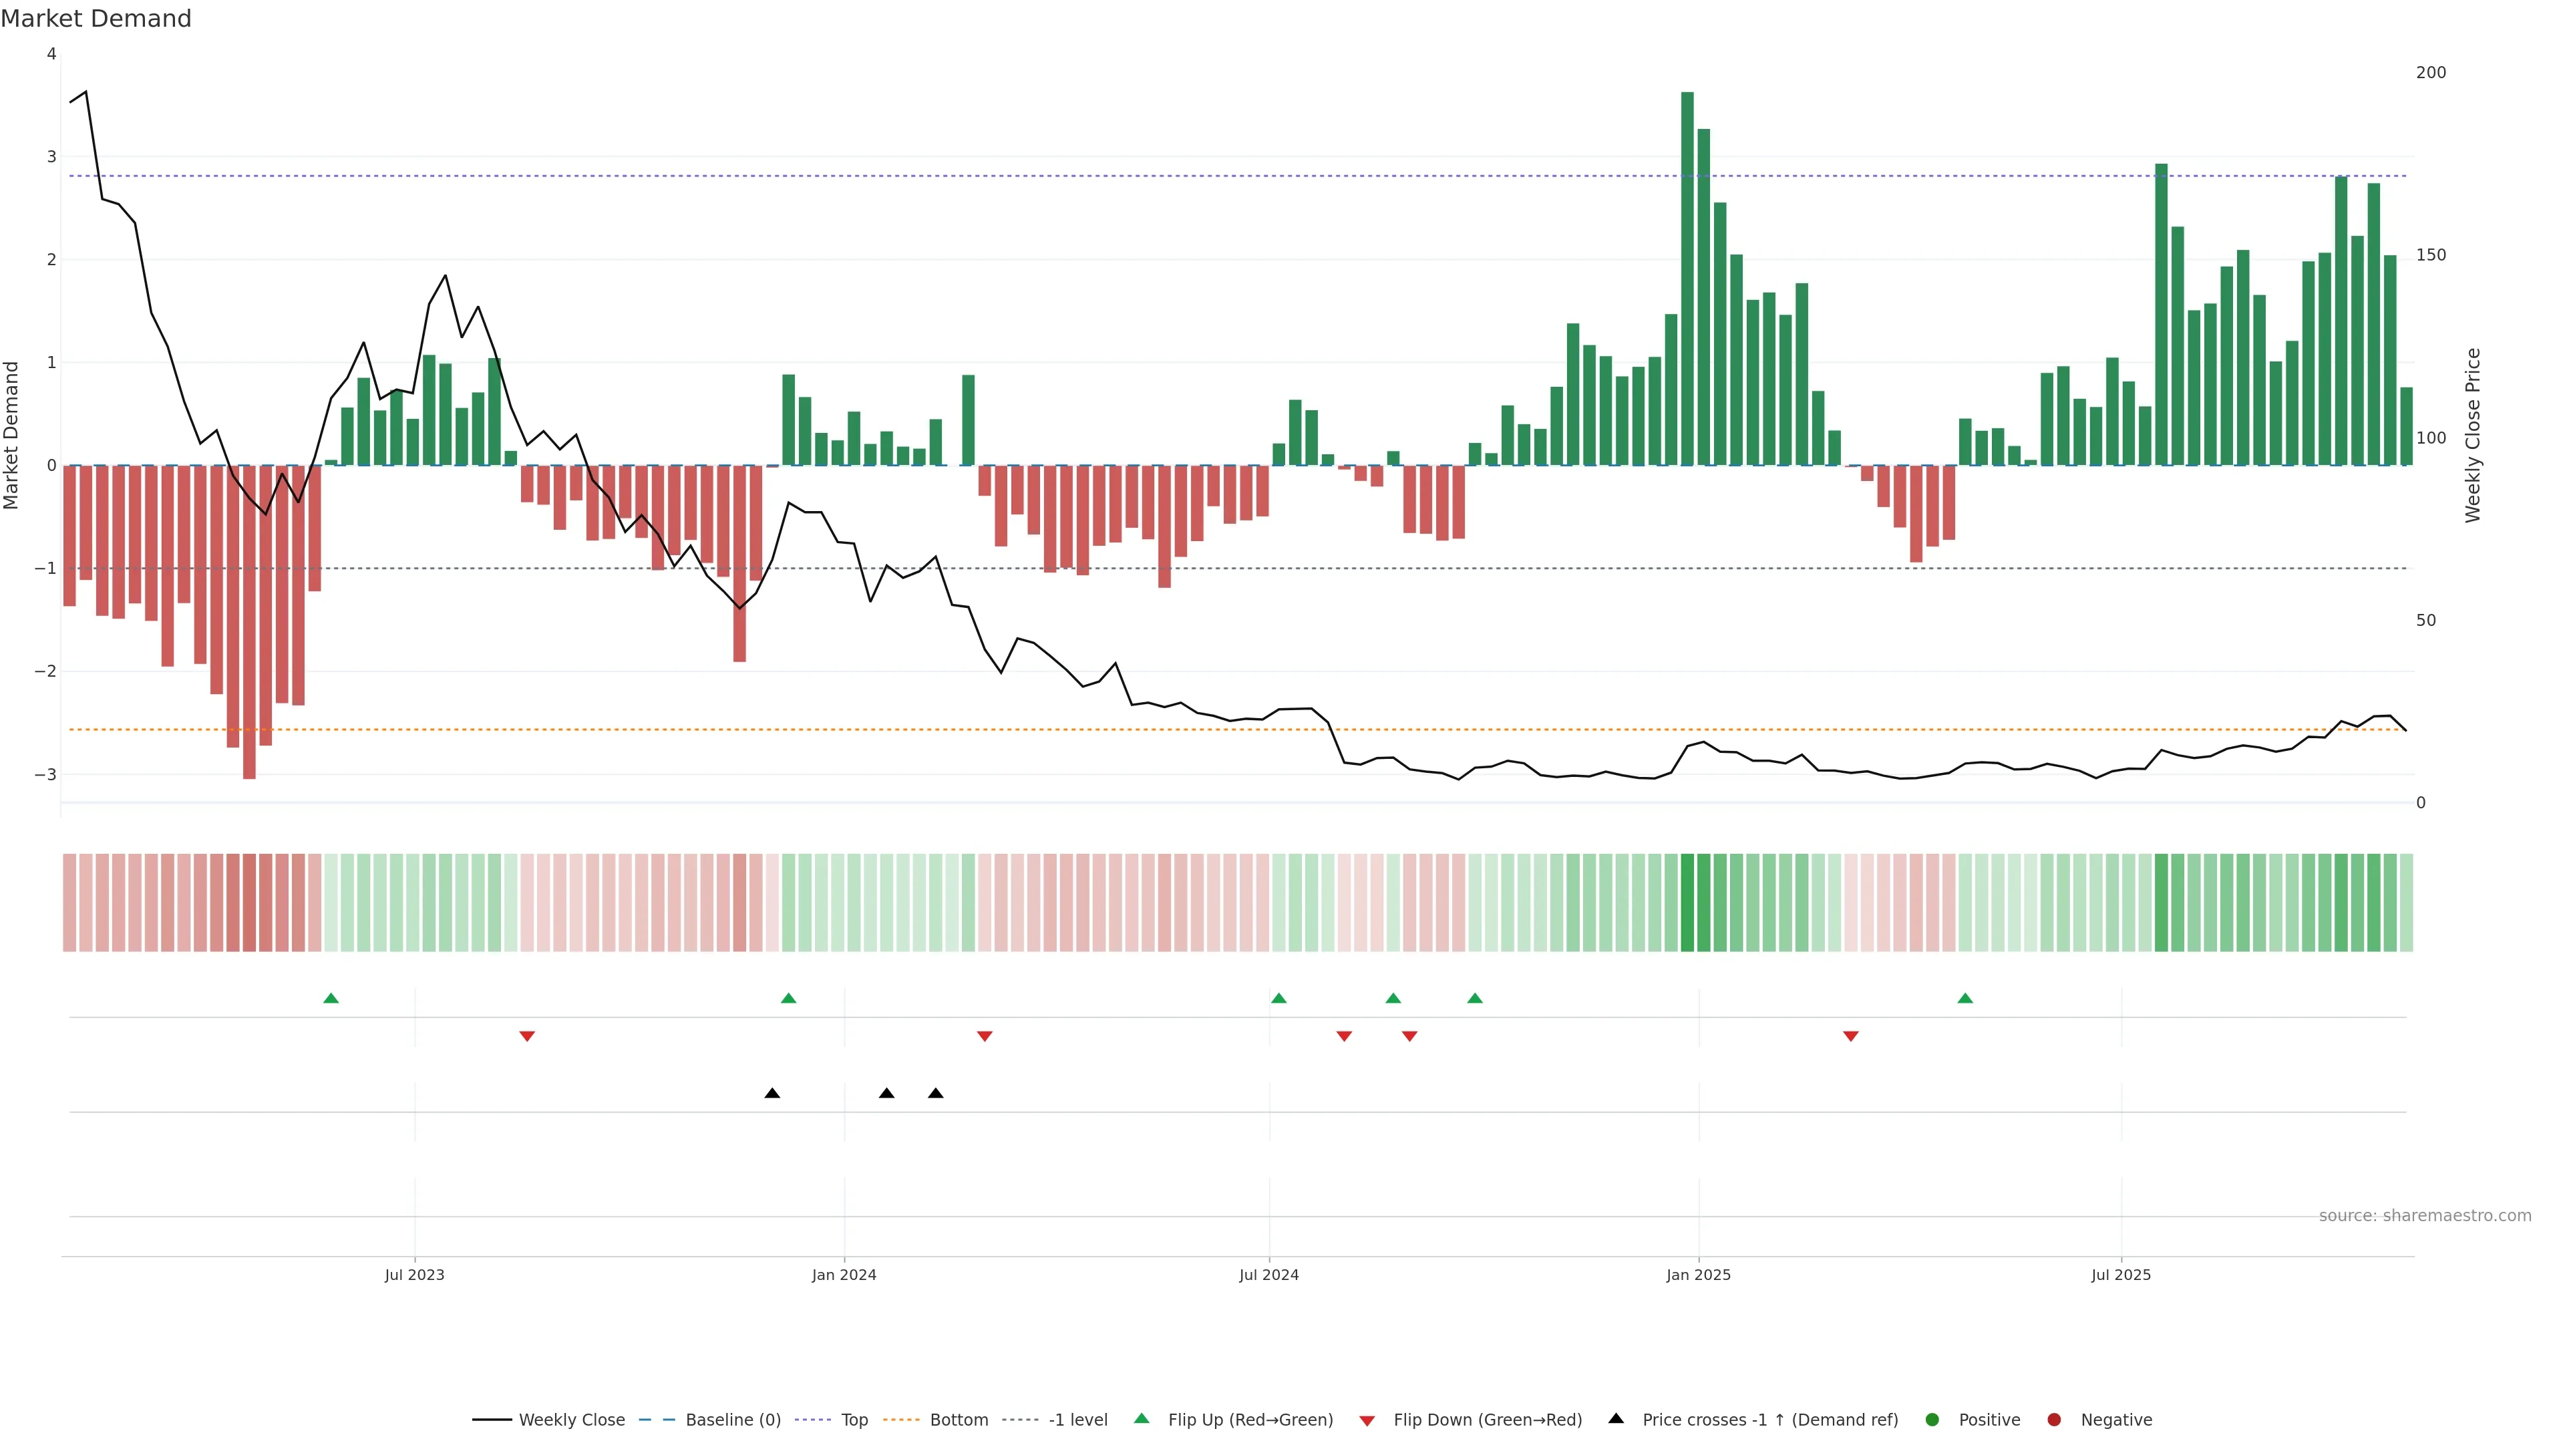Click the tallest green bar near Jan 2025

pos(1687,279)
